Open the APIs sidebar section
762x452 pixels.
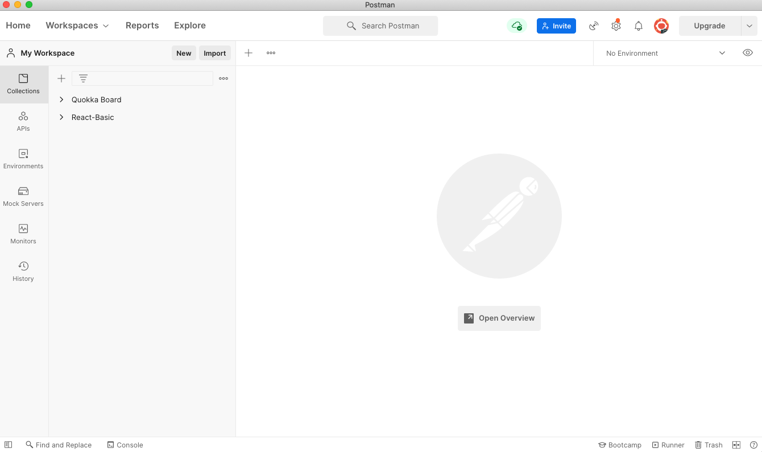point(23,122)
